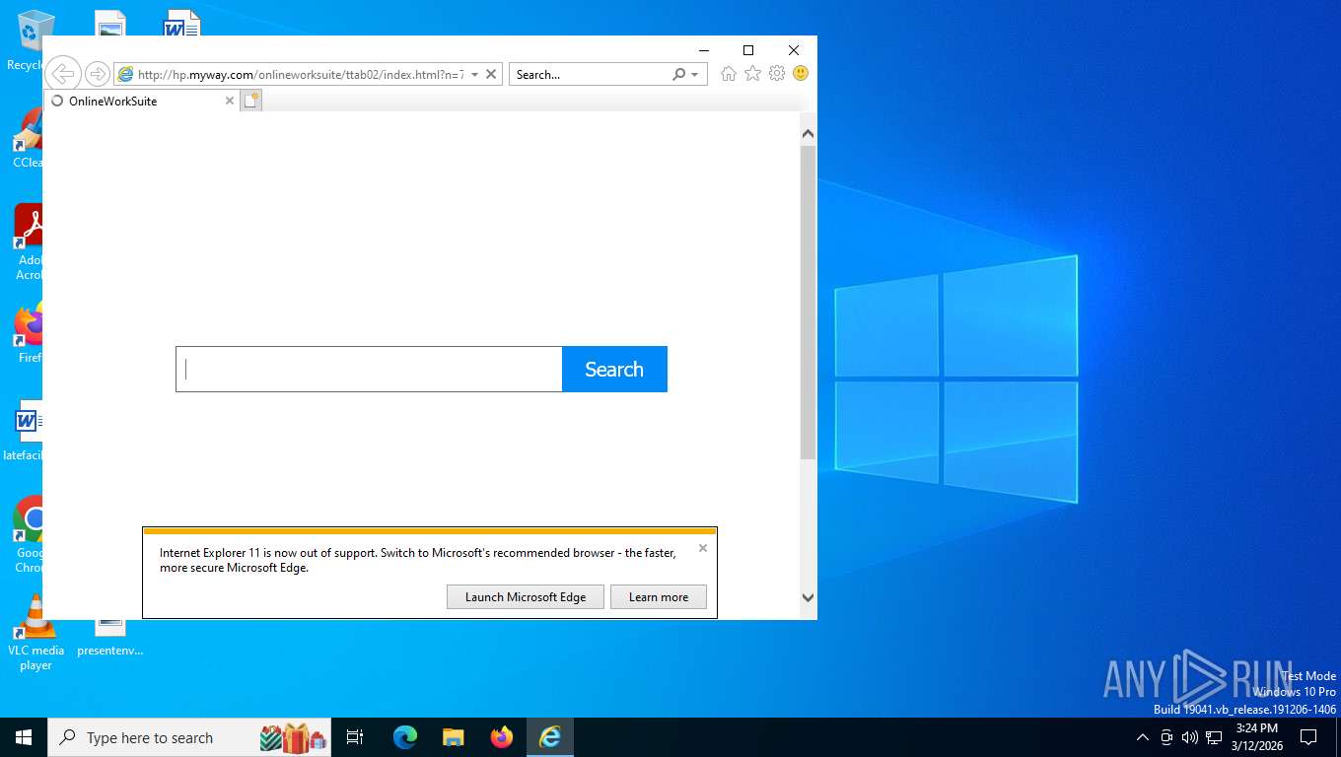1341x757 pixels.
Task: Select the VLC media player desktop icon
Action: [35, 633]
